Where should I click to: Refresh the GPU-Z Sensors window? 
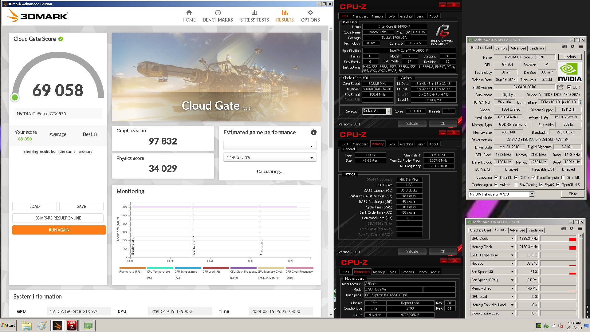(x=572, y=229)
